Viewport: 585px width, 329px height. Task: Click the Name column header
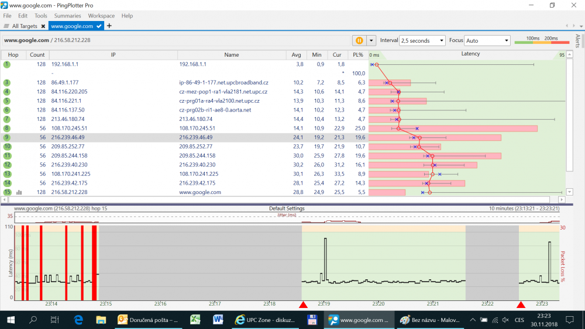click(x=231, y=55)
